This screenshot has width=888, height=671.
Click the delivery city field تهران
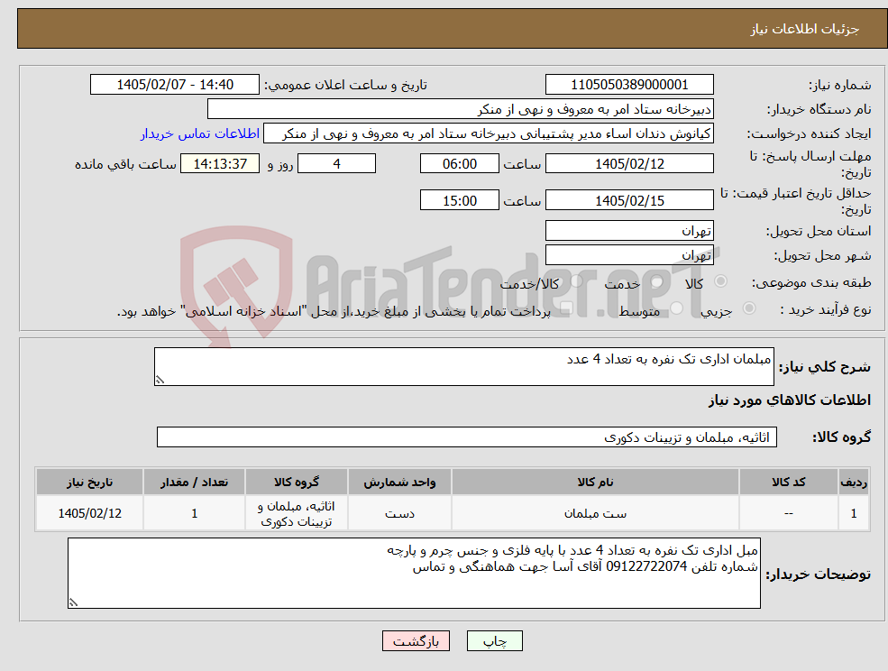[x=629, y=255]
